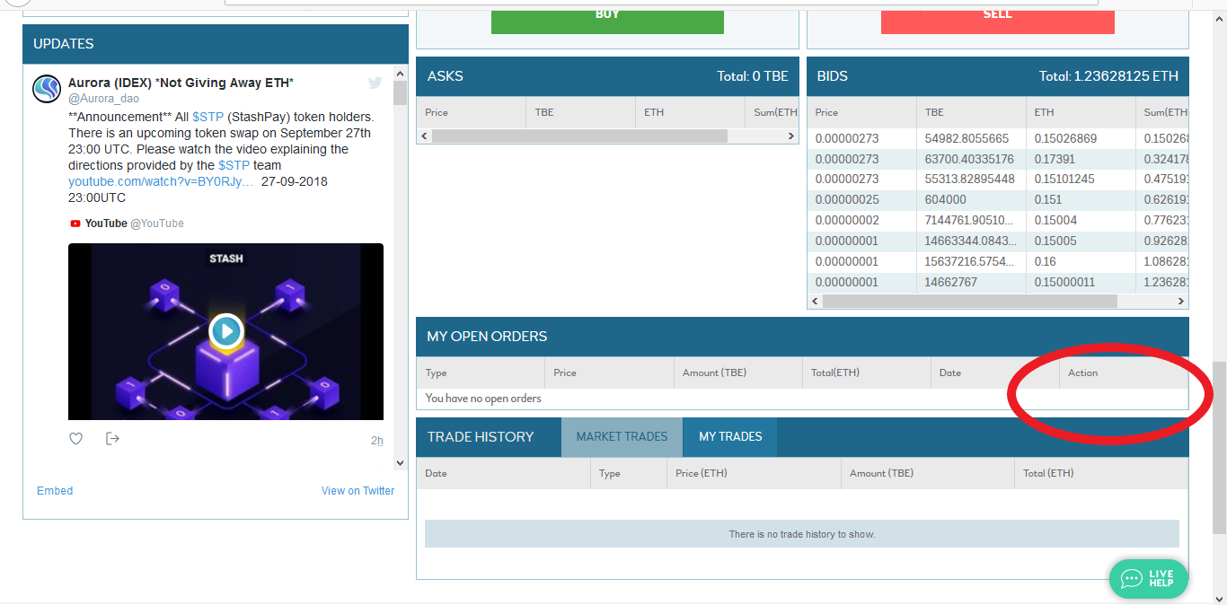1227x605 pixels.
Task: Click the 0.16 ETH bid value
Action: 1045,262
